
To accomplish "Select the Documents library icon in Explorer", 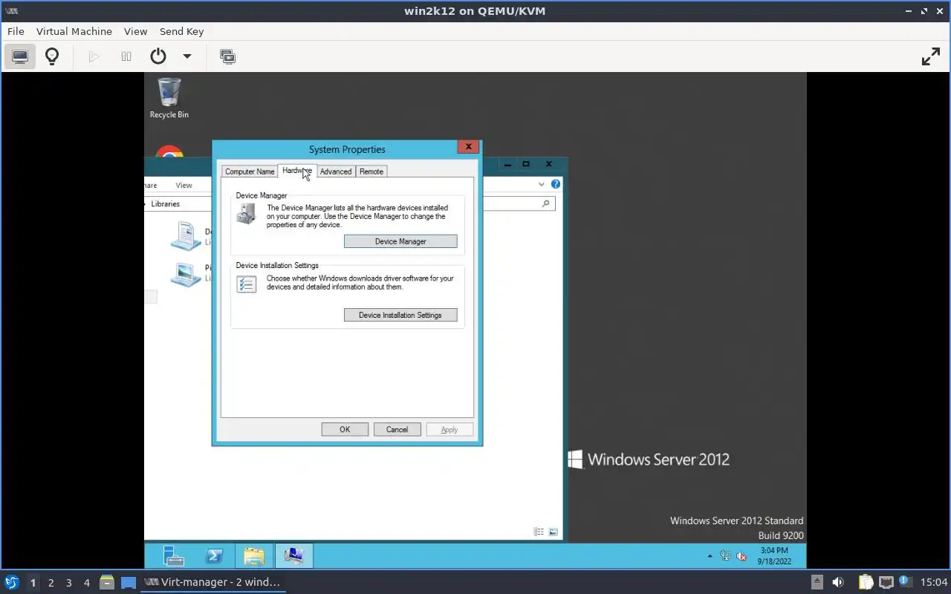I will point(186,236).
